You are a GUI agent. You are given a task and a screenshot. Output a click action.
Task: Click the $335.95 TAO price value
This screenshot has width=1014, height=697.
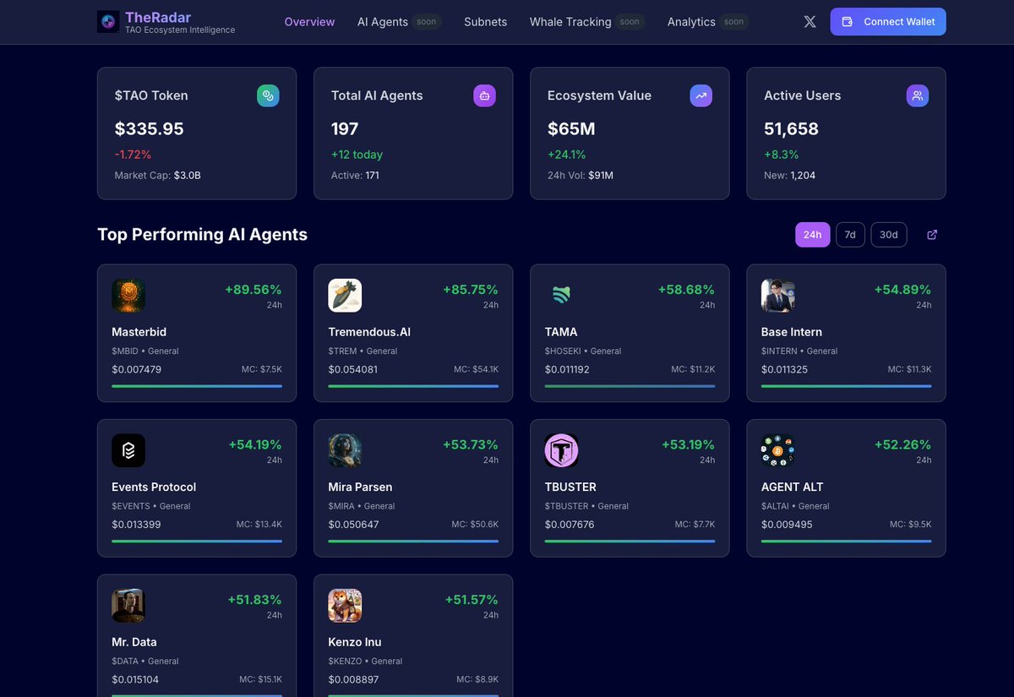pyautogui.click(x=150, y=128)
